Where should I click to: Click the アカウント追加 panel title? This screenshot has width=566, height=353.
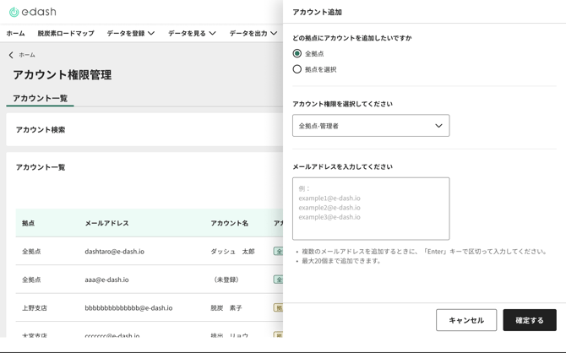(317, 12)
